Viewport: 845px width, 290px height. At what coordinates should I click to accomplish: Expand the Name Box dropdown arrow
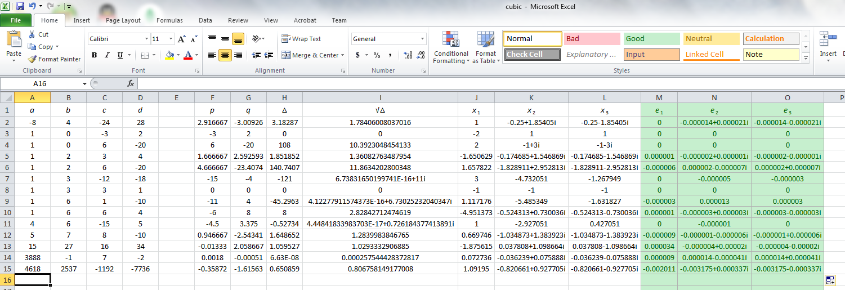coord(84,83)
